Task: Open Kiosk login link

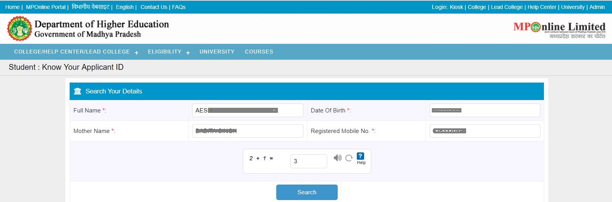Action: (456, 7)
